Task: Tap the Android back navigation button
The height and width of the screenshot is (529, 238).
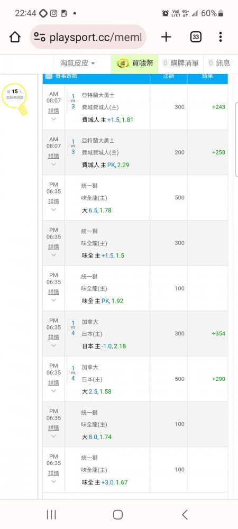Action: point(185,515)
